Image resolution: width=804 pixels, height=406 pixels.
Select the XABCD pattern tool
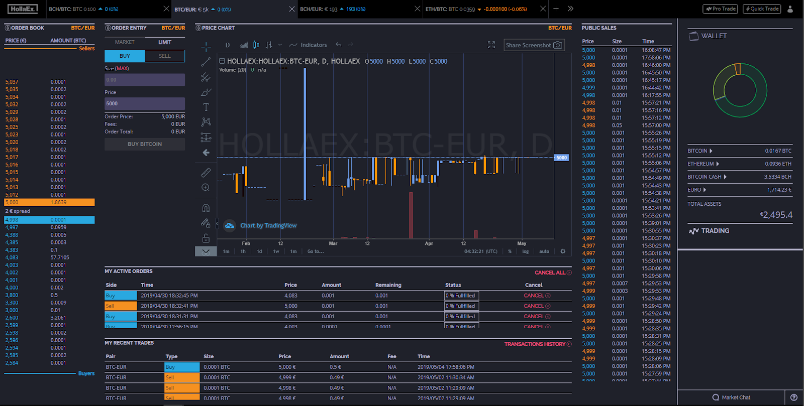(x=206, y=122)
